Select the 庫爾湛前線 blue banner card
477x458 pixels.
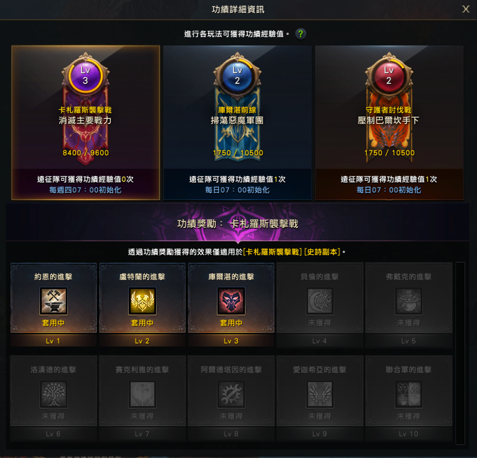point(237,123)
